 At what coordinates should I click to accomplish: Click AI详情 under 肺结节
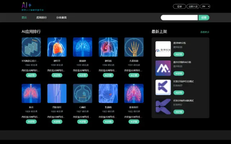click(x=57, y=75)
